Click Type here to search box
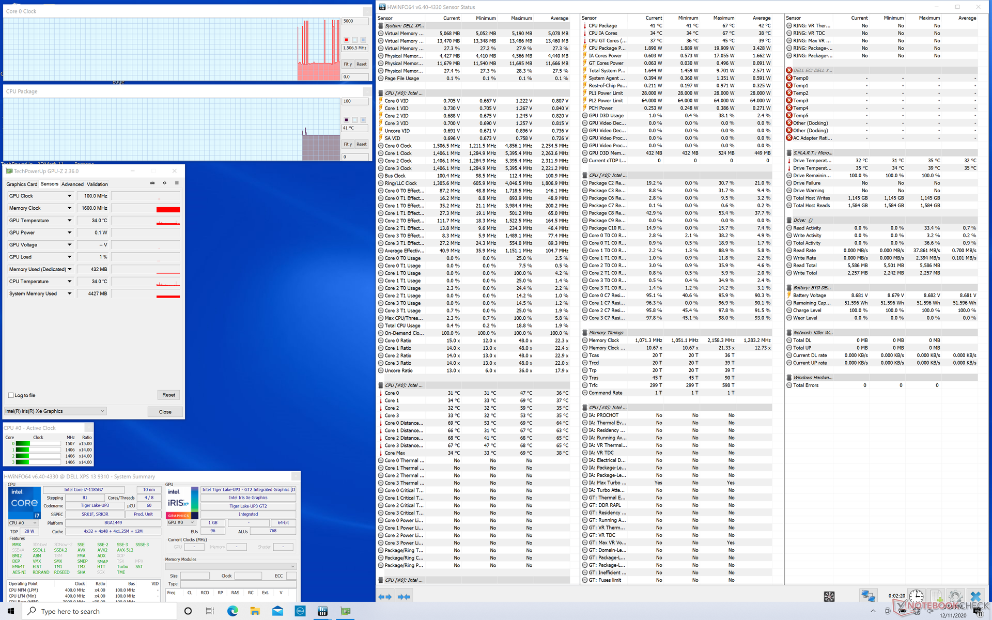Image resolution: width=992 pixels, height=620 pixels. [100, 611]
